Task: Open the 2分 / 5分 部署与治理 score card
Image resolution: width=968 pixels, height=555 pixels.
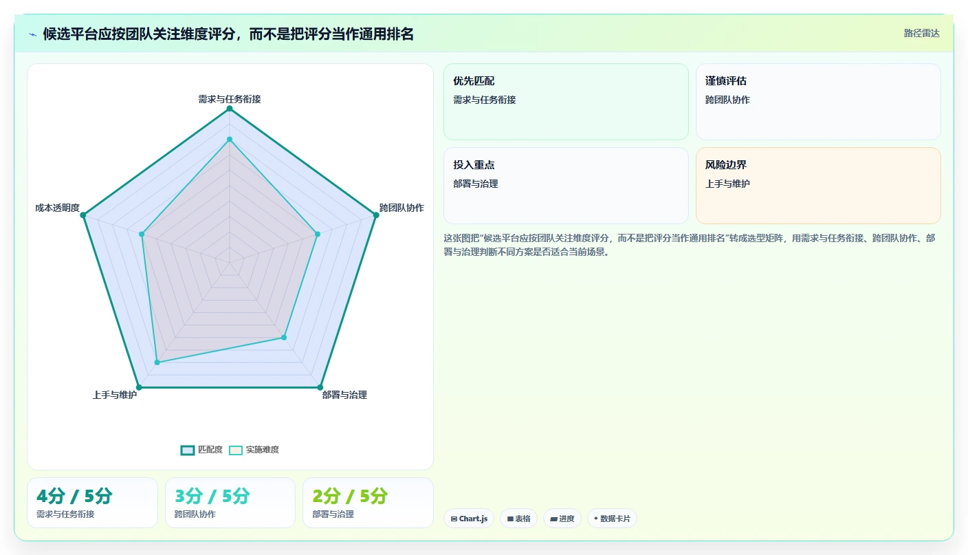Action: point(368,503)
